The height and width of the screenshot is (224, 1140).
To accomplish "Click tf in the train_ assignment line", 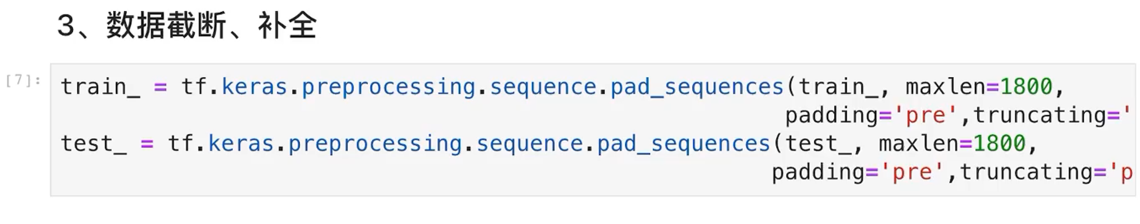I will click(194, 86).
